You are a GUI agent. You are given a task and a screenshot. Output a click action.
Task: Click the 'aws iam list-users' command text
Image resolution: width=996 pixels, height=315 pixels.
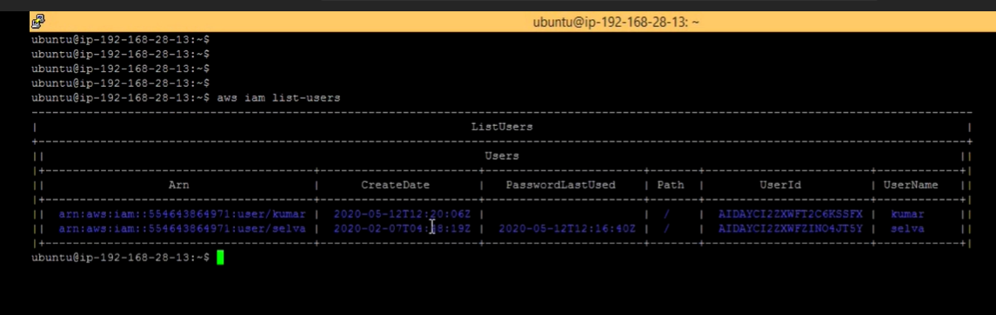coord(279,98)
